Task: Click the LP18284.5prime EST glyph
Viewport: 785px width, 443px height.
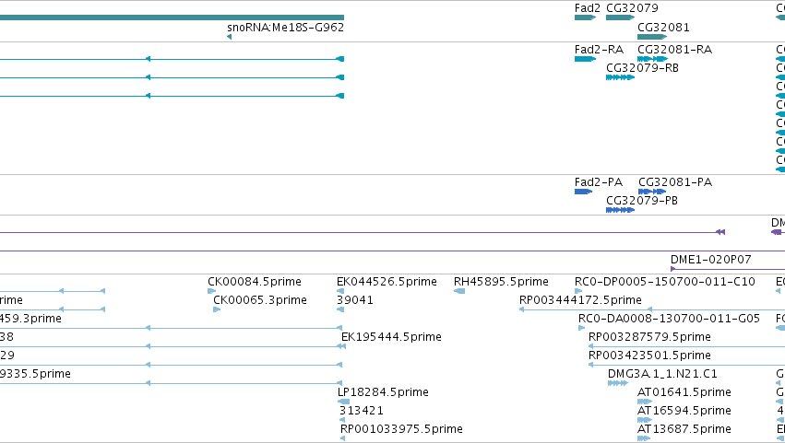Action: click(343, 402)
